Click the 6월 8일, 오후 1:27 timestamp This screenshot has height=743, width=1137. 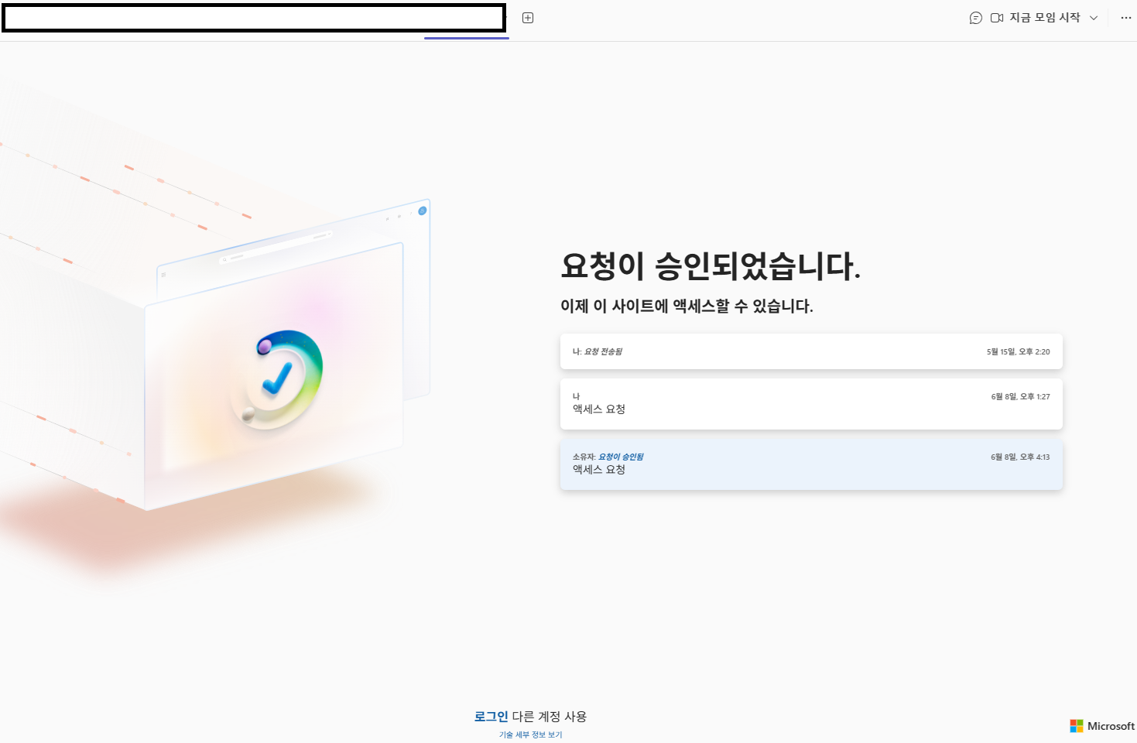[x=1020, y=396]
